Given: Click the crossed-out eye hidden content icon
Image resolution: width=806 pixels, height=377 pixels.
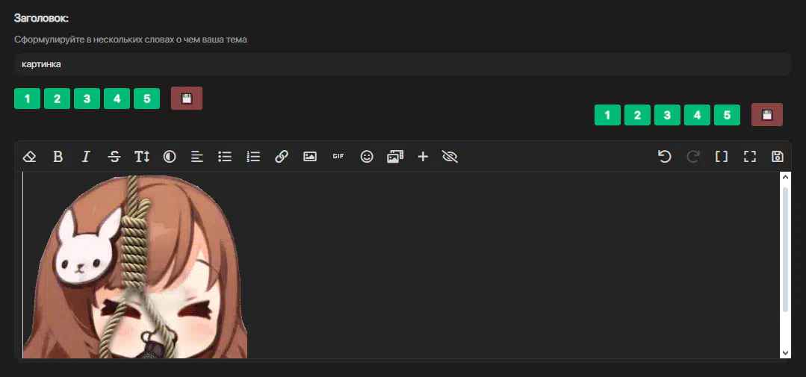Looking at the screenshot, I should (x=450, y=157).
